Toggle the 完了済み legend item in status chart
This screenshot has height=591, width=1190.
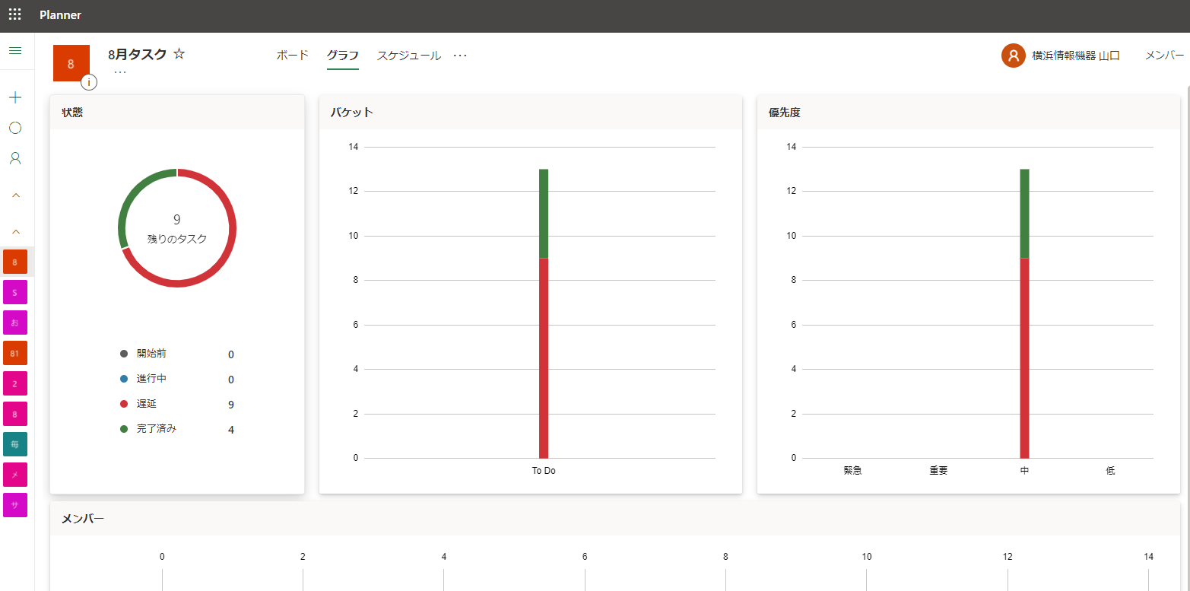[156, 429]
